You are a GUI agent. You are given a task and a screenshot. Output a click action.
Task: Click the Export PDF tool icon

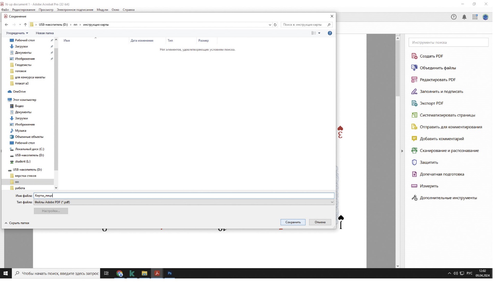[414, 103]
